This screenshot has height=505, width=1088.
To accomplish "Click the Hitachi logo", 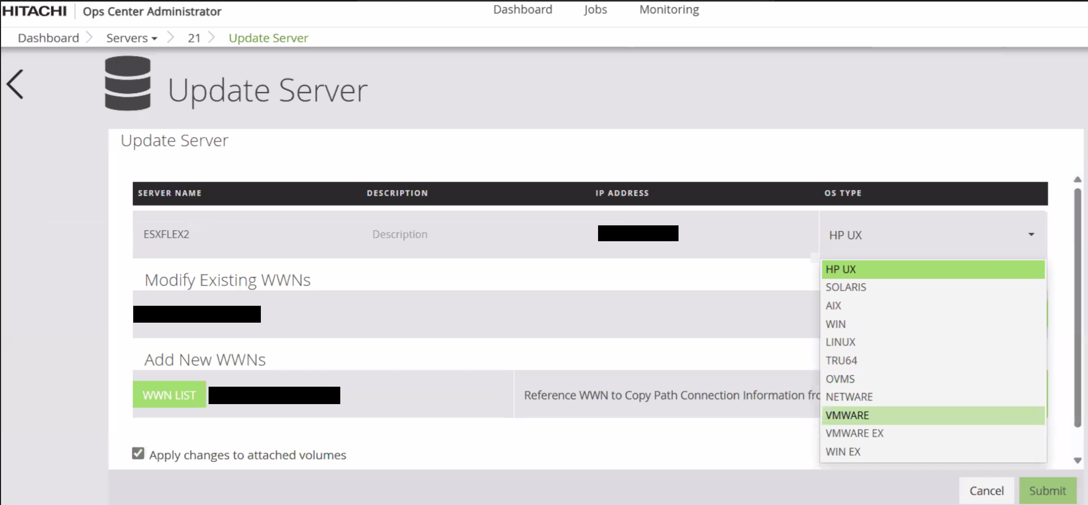I will pyautogui.click(x=34, y=11).
